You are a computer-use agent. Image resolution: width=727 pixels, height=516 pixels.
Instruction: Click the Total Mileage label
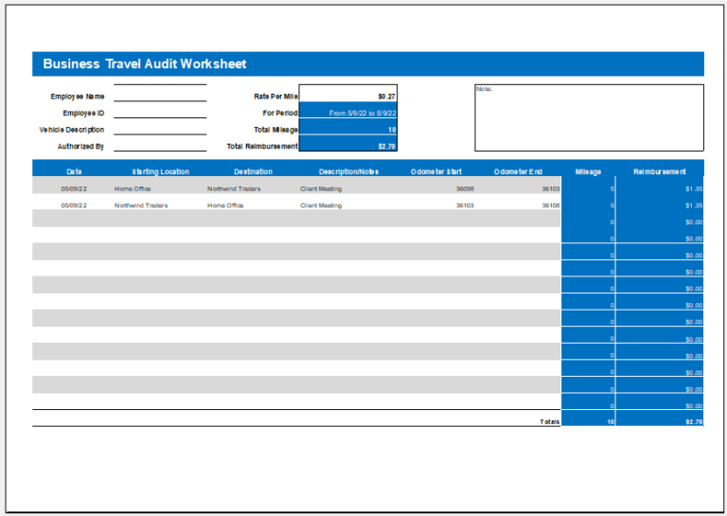(275, 130)
